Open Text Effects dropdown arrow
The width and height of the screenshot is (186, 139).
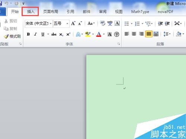click(x=82, y=34)
